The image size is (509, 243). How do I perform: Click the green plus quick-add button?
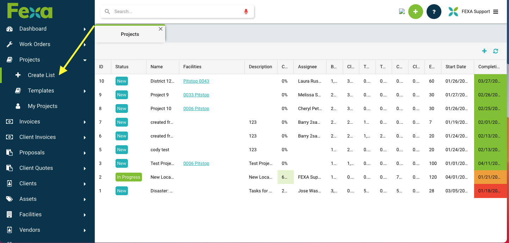tap(415, 12)
